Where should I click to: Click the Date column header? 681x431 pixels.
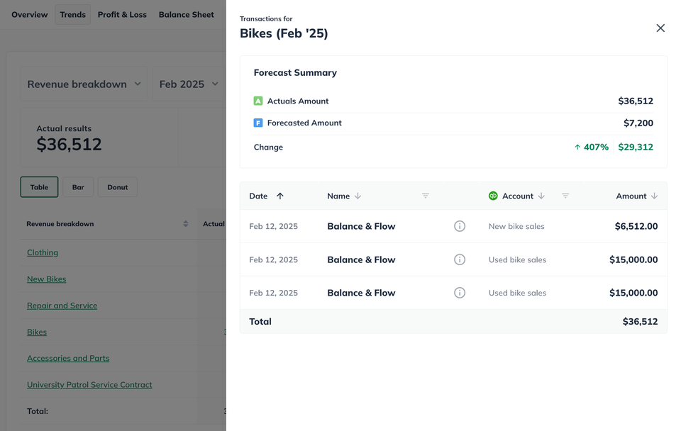258,196
